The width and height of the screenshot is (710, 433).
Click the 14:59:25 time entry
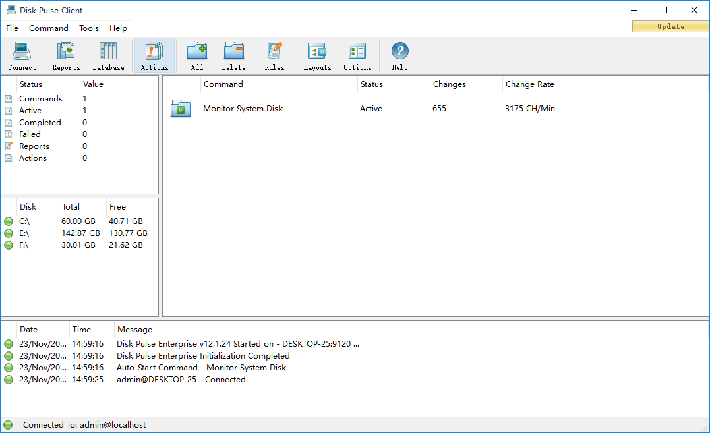coord(88,379)
